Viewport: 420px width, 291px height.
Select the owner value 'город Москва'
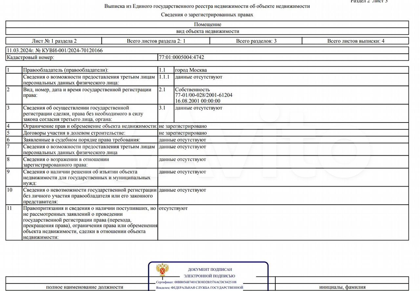click(191, 70)
